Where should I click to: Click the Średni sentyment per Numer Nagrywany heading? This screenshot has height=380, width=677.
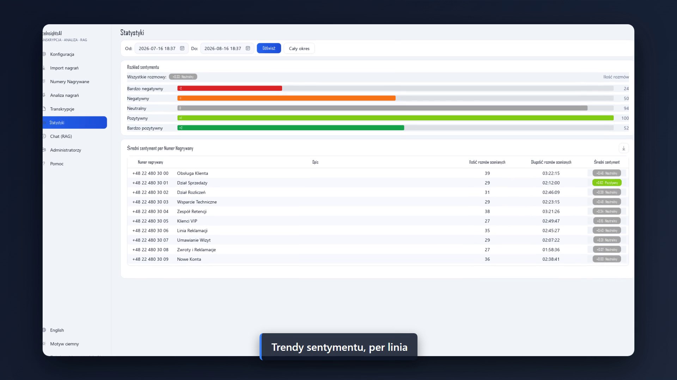[x=160, y=148]
